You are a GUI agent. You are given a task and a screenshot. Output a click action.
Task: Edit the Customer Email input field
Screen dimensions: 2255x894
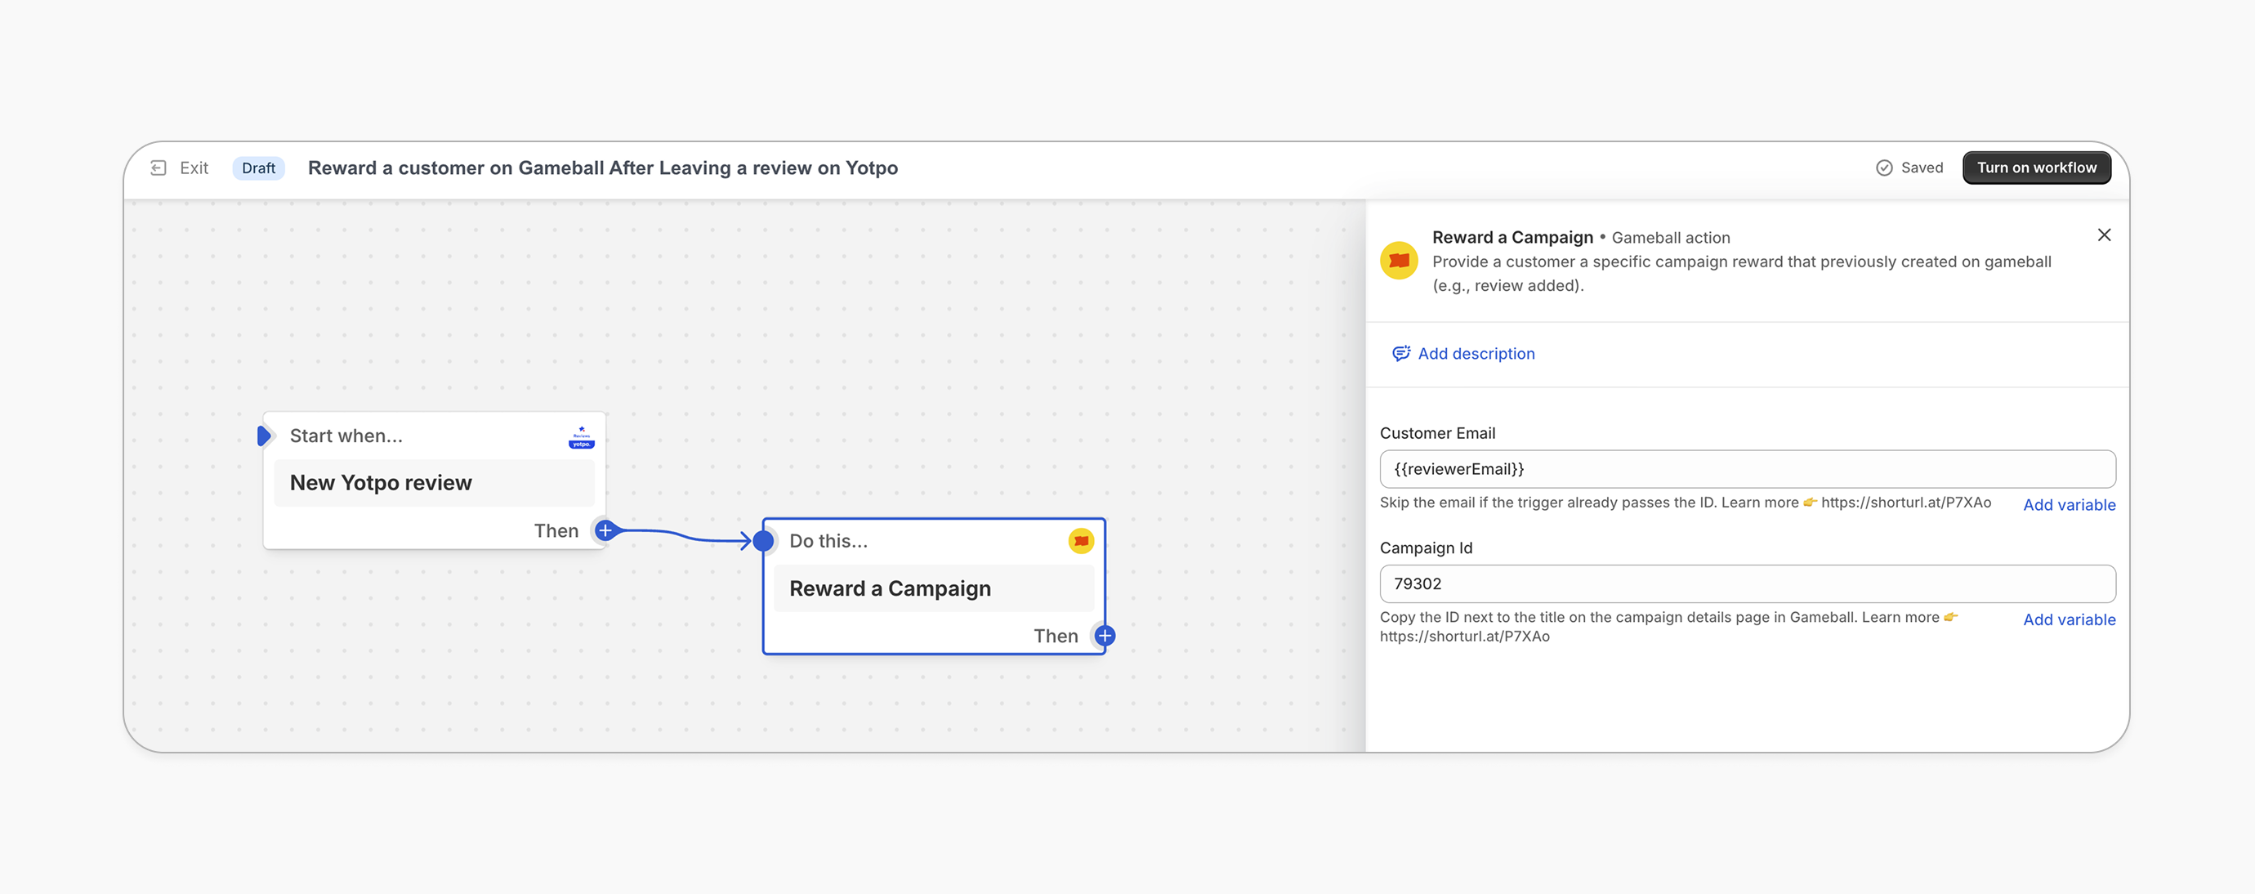point(1748,468)
